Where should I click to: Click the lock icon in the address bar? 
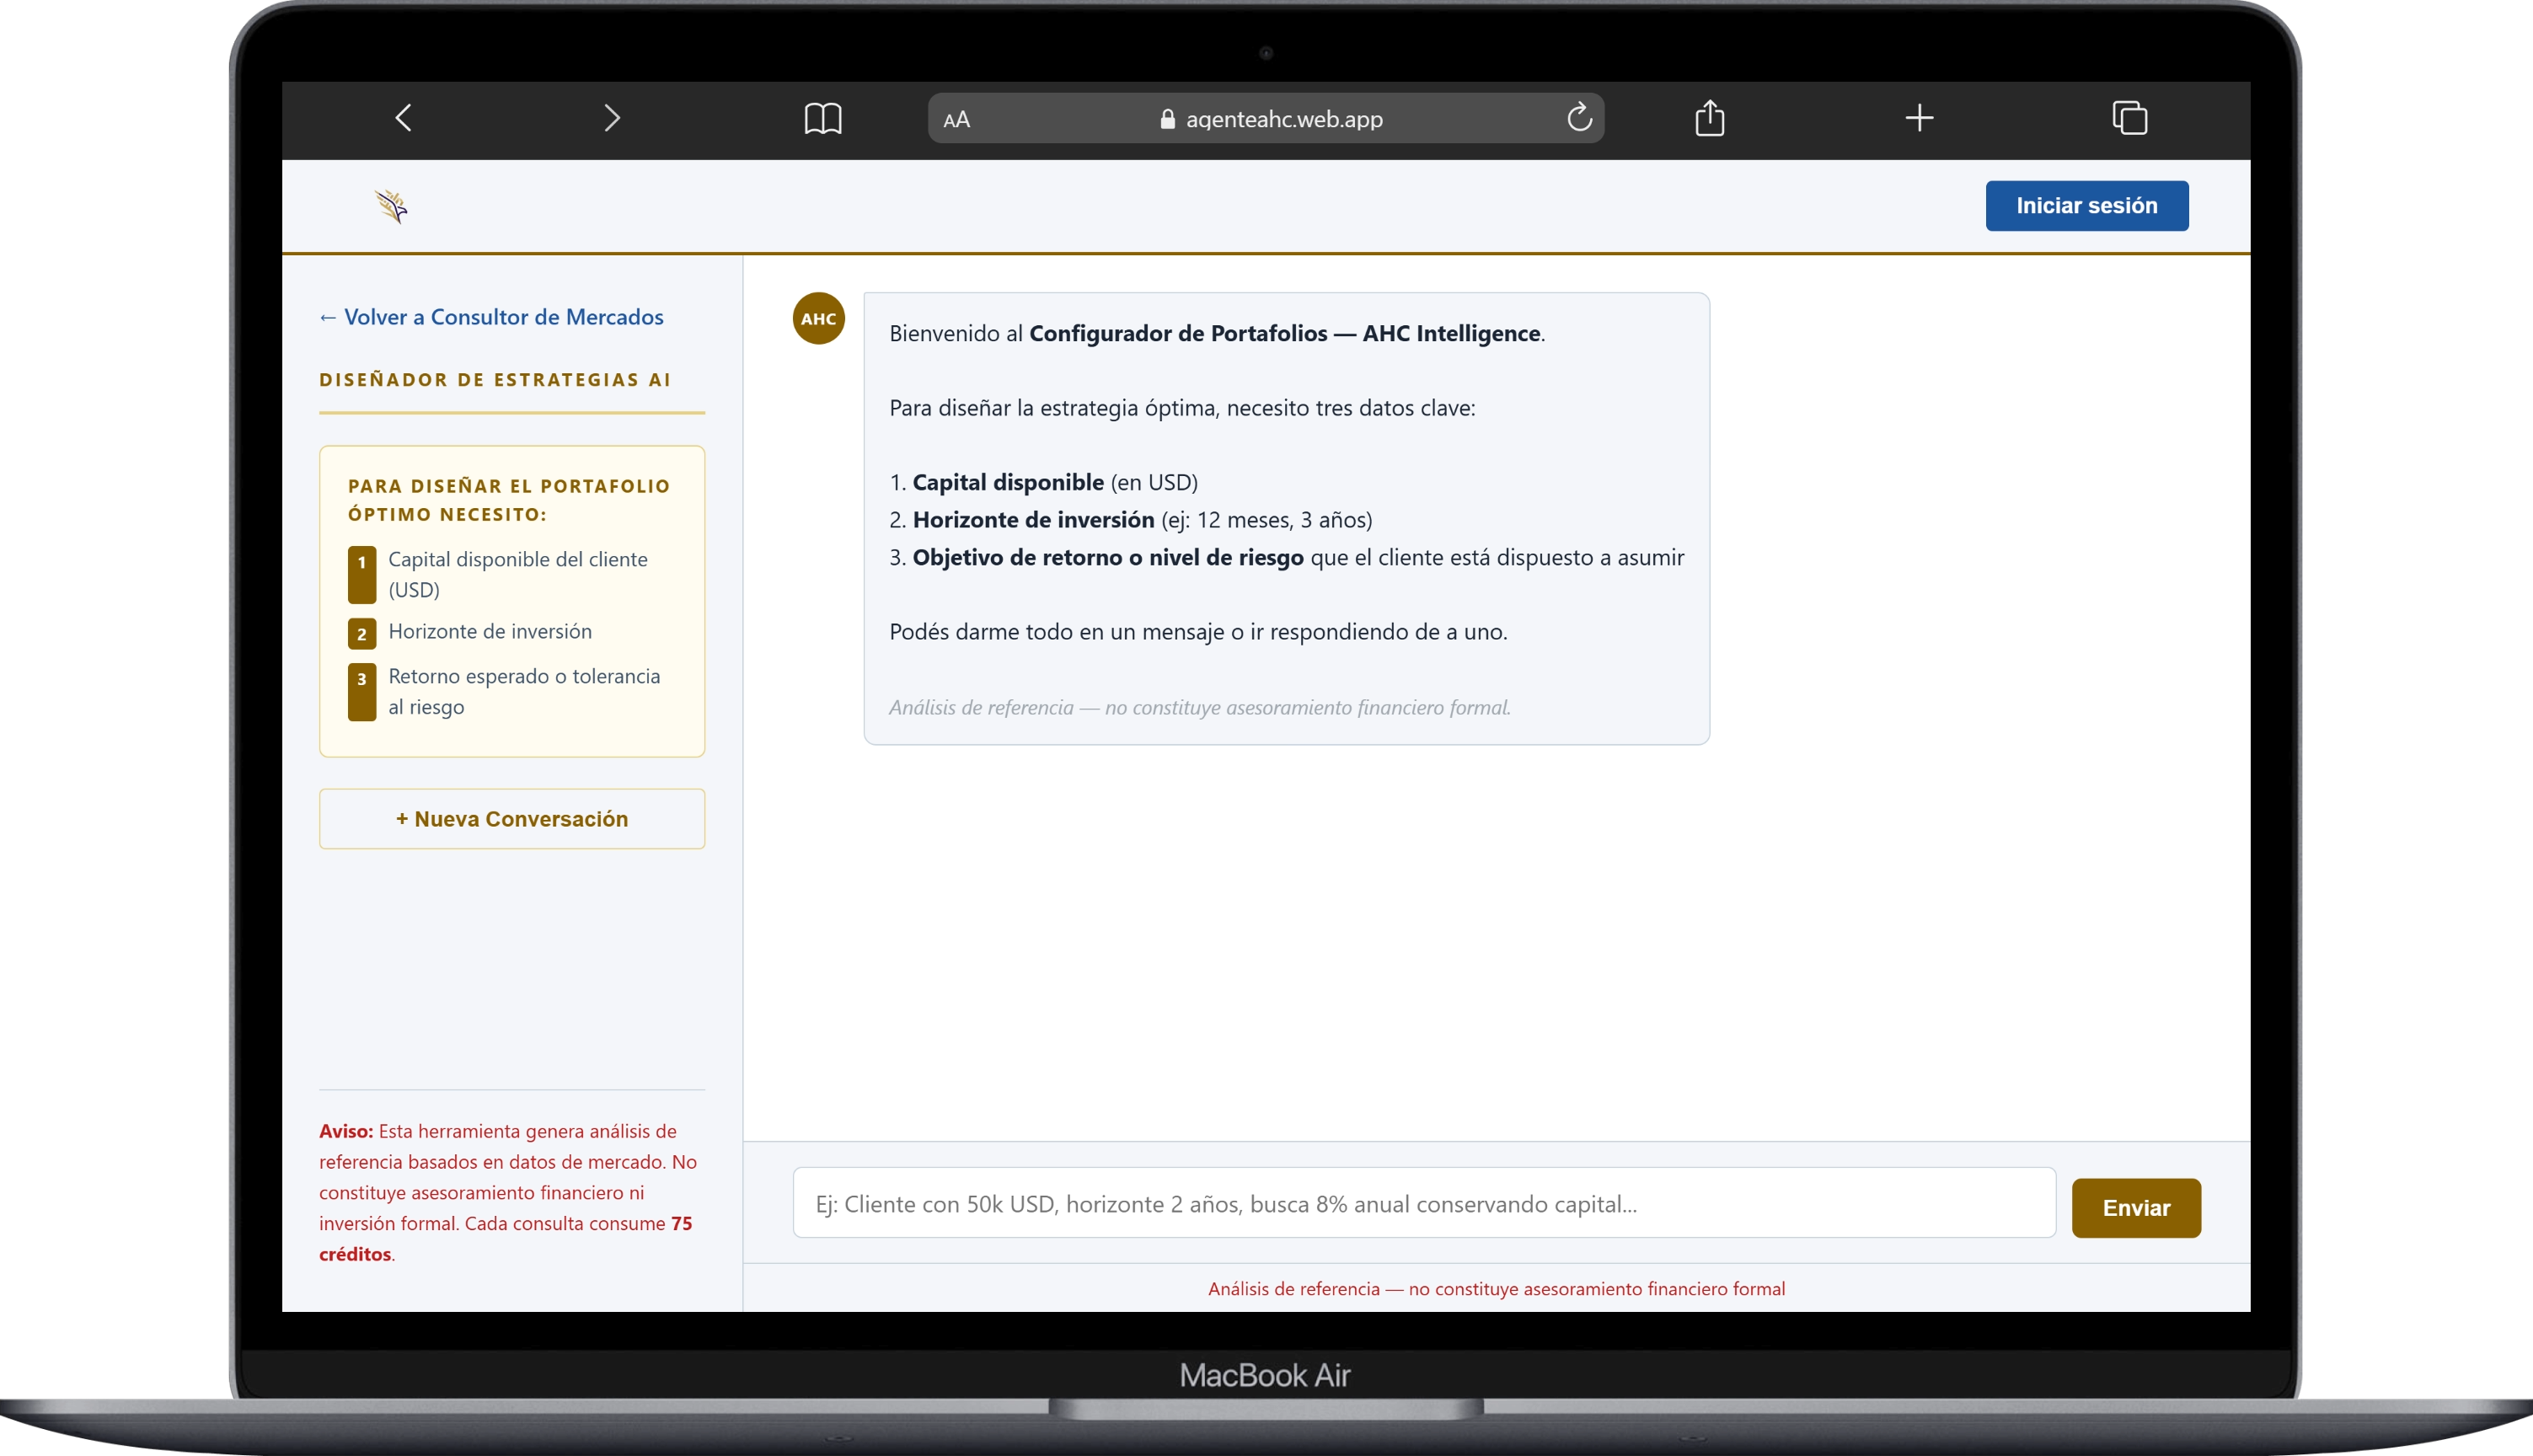(1167, 119)
